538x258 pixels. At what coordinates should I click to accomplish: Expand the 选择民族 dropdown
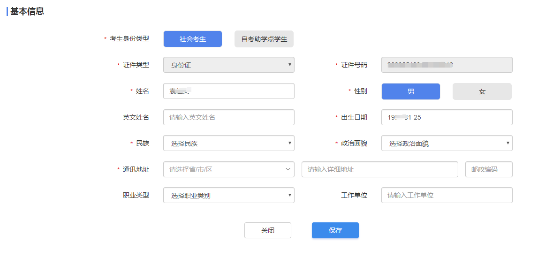(228, 144)
